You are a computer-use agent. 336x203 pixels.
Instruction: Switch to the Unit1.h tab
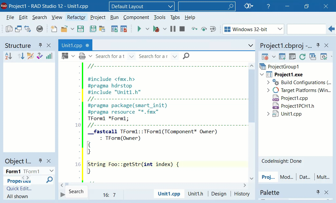coord(196,194)
